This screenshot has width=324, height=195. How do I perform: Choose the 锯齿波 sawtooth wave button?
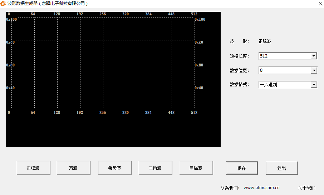(x=115, y=168)
